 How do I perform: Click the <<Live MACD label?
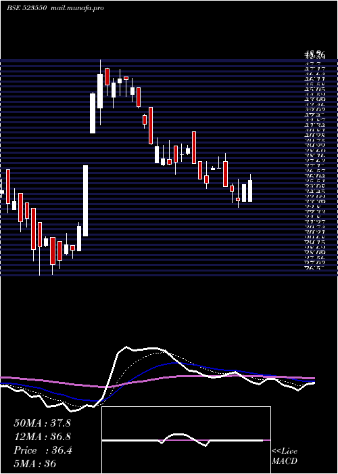(x=285, y=456)
